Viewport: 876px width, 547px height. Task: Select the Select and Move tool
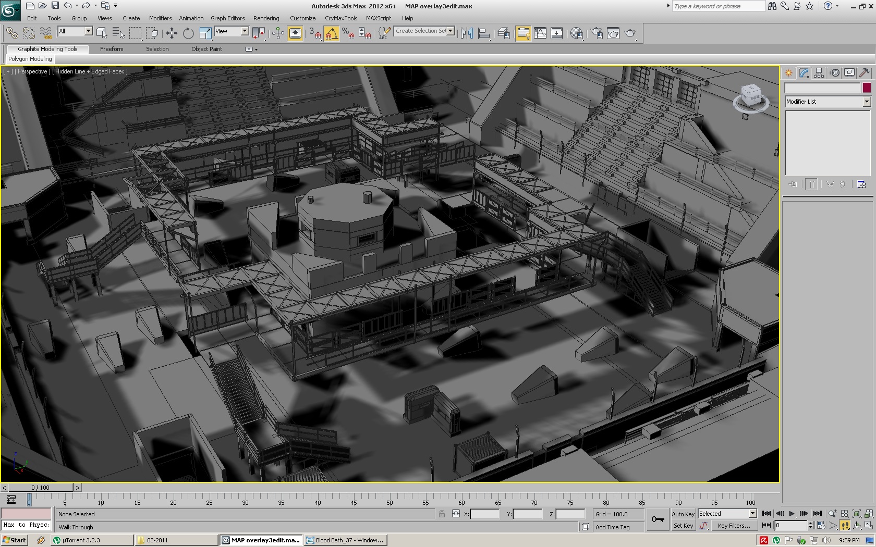point(172,33)
